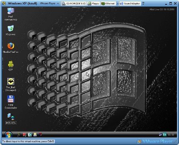The width and height of the screenshot is (179, 145).
Task: Toggle the Floppy device connection
Action: point(93,4)
